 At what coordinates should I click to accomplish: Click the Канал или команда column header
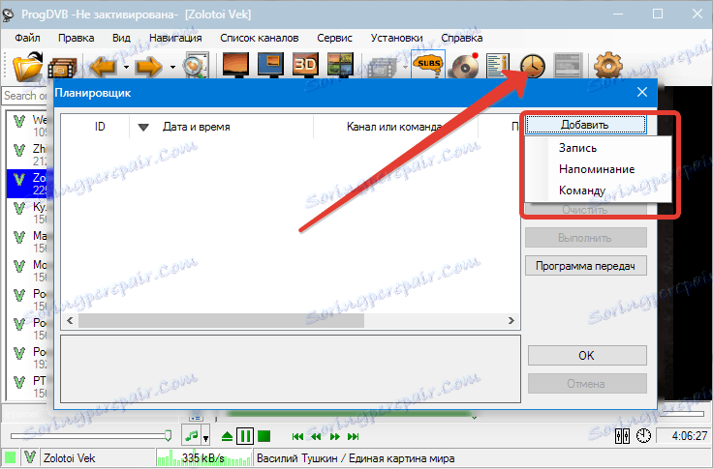395,127
